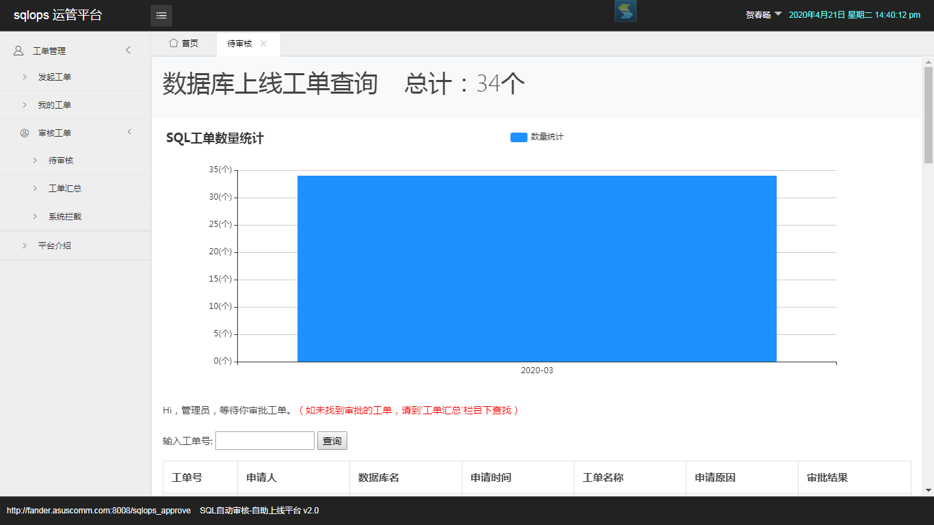Click the vertical page scrollbar thumb
Viewport: 934px width, 525px height.
928,115
